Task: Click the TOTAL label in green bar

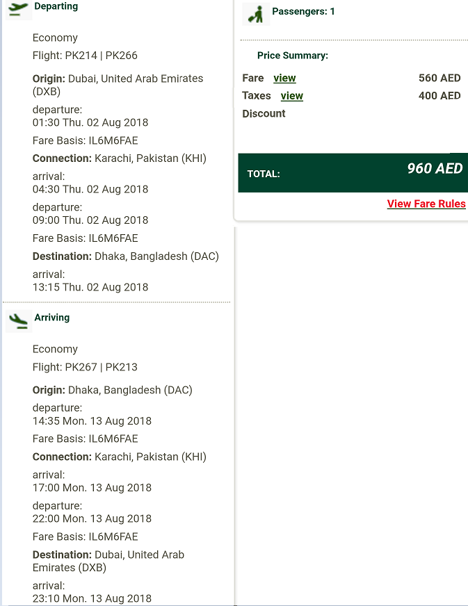Action: click(x=264, y=174)
